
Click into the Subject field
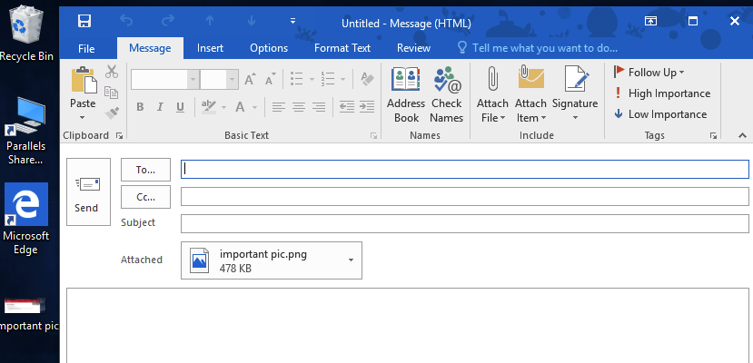(464, 223)
